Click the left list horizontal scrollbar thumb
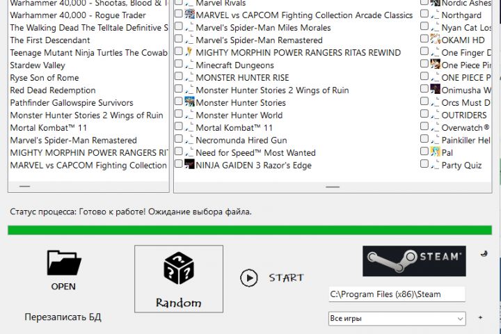The width and height of the screenshot is (501, 334). pos(24,186)
